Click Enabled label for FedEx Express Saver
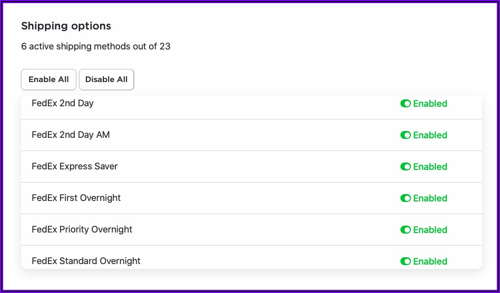 [x=430, y=167]
